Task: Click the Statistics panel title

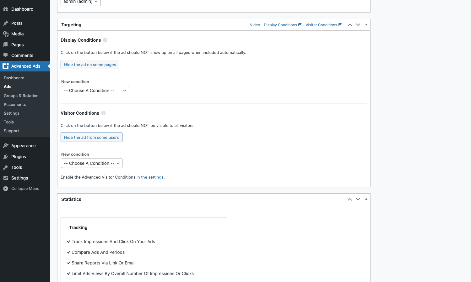Action: (71, 199)
